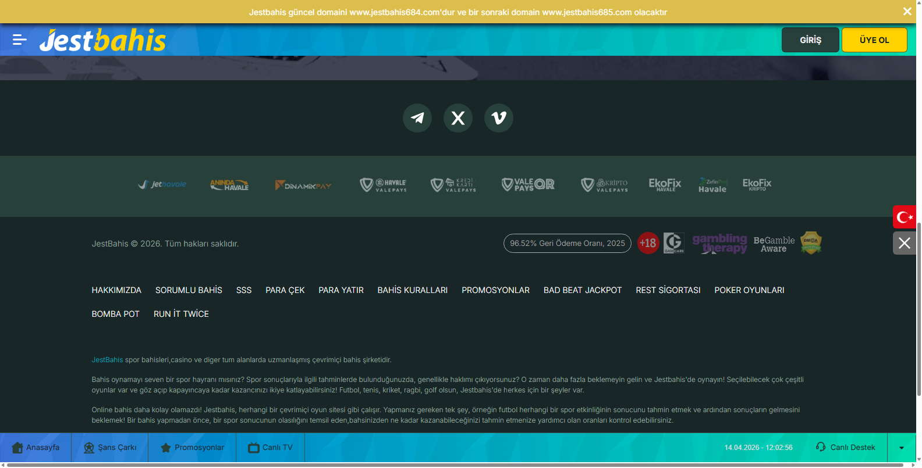The height and width of the screenshot is (468, 922).
Task: Select the Zefin Havale payment logo
Action: tap(713, 185)
